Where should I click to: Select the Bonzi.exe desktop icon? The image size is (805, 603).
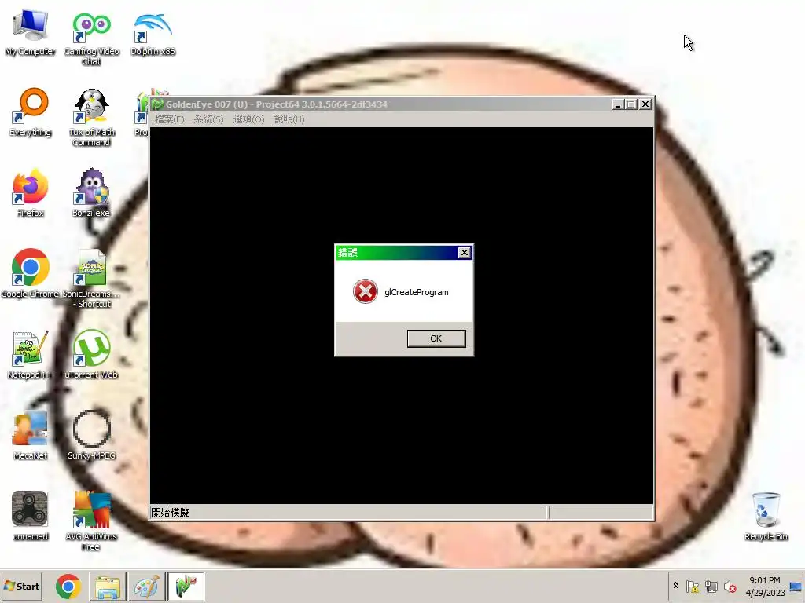(x=91, y=193)
